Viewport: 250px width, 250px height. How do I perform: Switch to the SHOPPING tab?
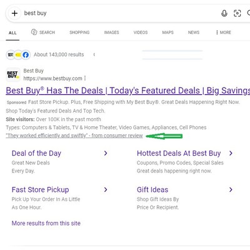79,32
